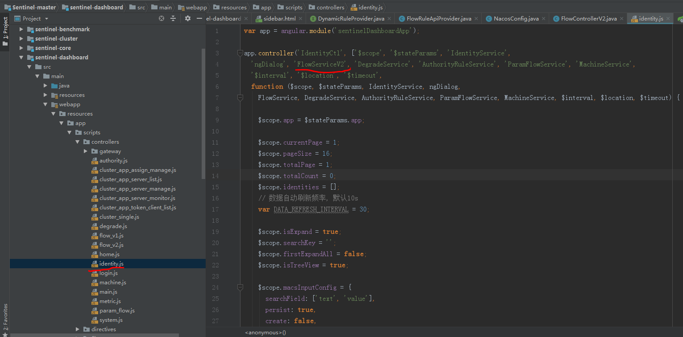Switch to the FlowControllerV2.java tab
This screenshot has height=337, width=683.
[x=588, y=18]
